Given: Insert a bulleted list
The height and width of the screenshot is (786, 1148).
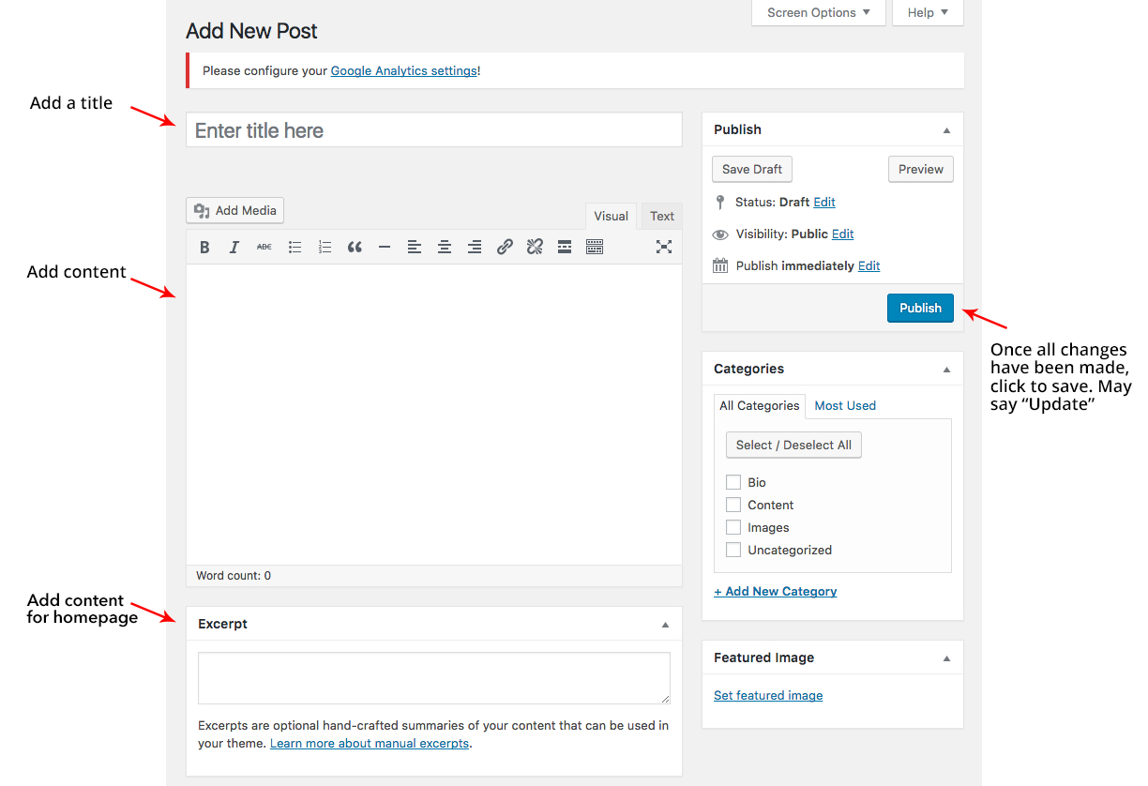Looking at the screenshot, I should coord(295,247).
